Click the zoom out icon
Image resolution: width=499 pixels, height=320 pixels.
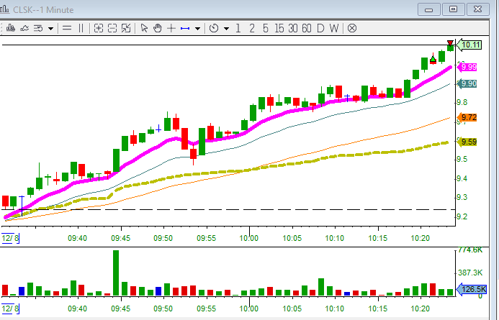(x=112, y=28)
